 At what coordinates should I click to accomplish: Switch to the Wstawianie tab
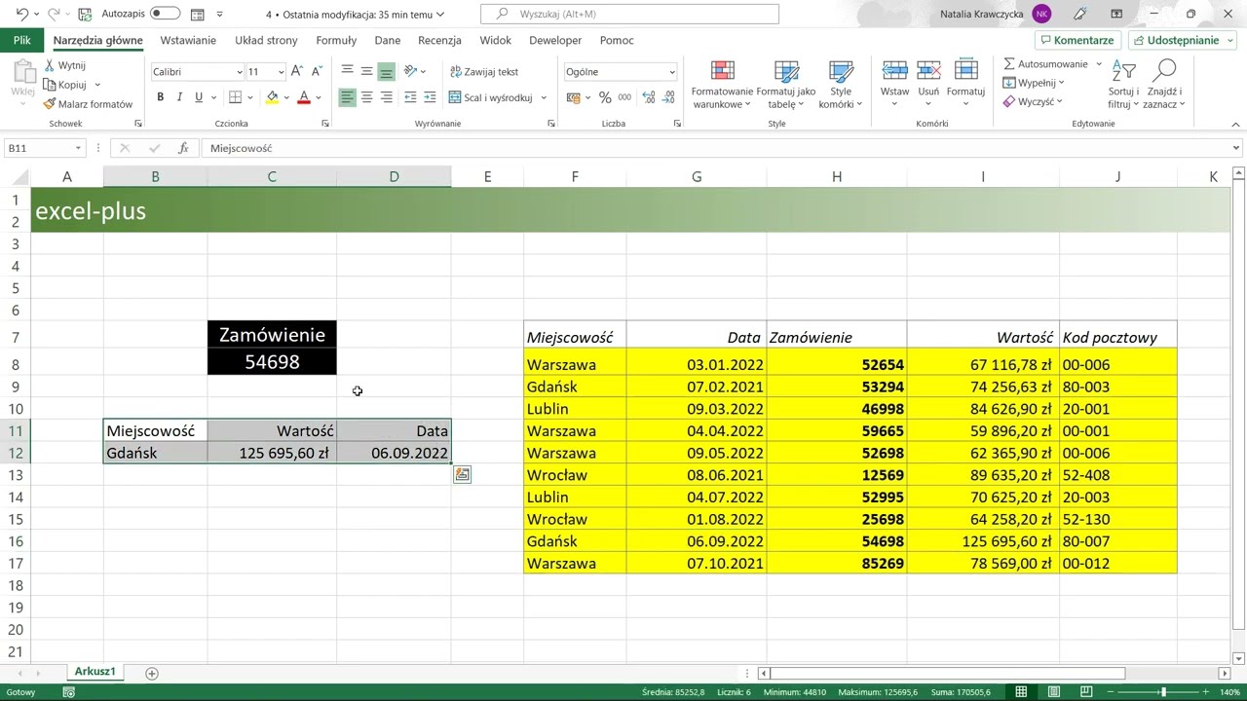pyautogui.click(x=188, y=40)
